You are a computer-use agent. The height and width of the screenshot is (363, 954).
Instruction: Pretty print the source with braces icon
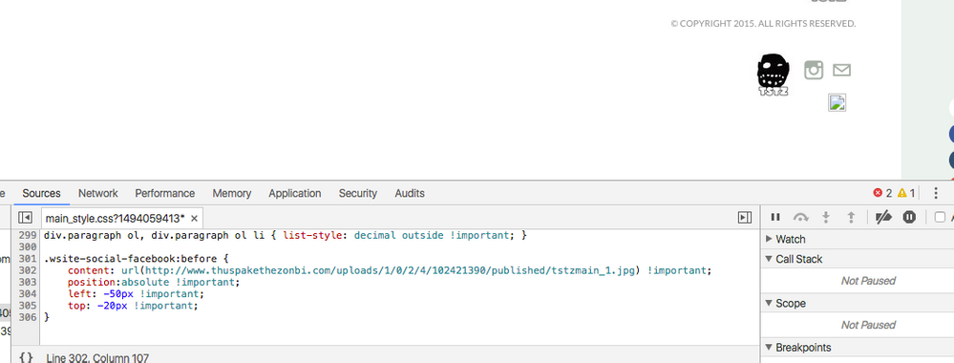point(26,357)
